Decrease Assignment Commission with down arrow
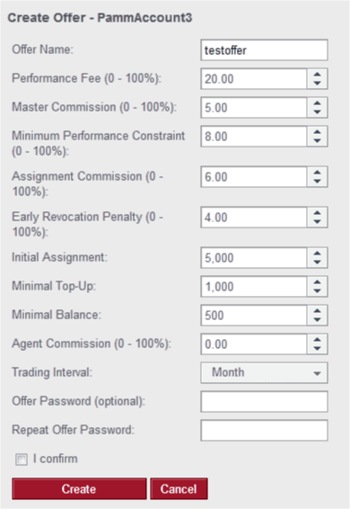Image resolution: width=350 pixels, height=509 pixels. [x=317, y=182]
